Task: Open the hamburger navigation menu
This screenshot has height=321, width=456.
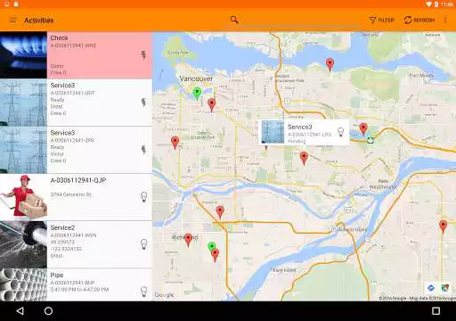Action: pyautogui.click(x=12, y=21)
